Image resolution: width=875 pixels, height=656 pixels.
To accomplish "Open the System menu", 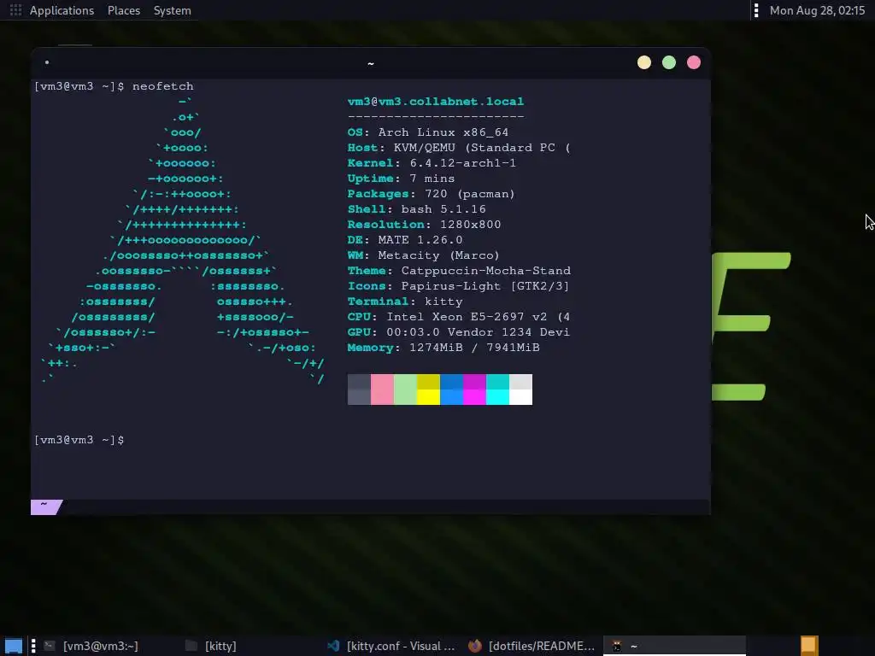I will pyautogui.click(x=173, y=10).
